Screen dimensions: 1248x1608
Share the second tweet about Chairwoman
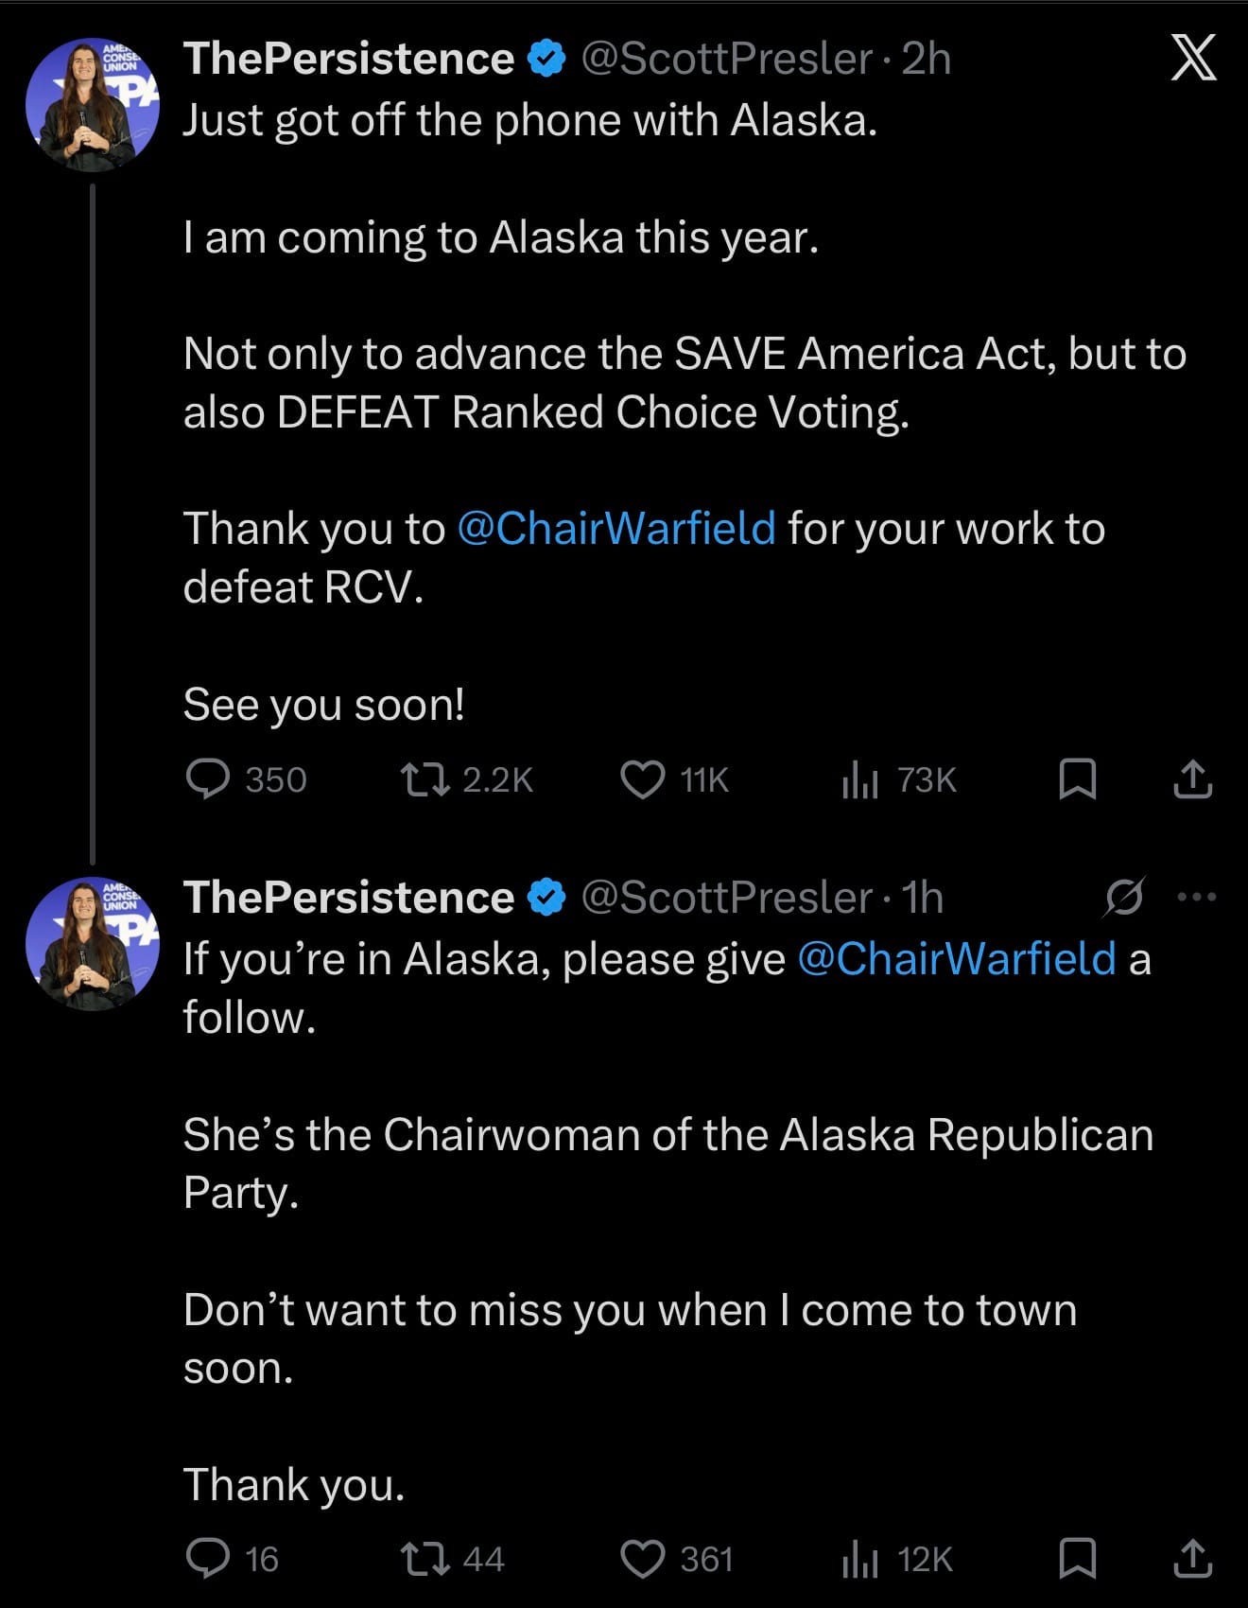click(x=1192, y=1559)
